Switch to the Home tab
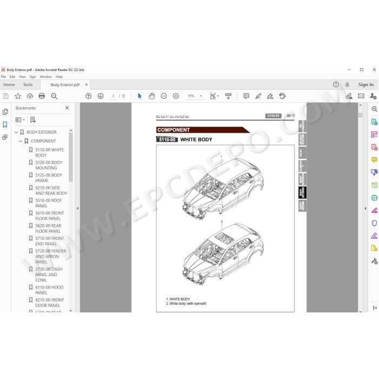Screen dimensions: 379x379 9,84
